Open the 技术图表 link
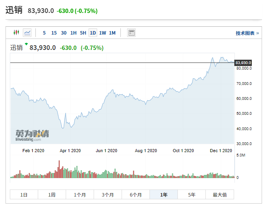This screenshot has width=264, height=206. point(247,33)
